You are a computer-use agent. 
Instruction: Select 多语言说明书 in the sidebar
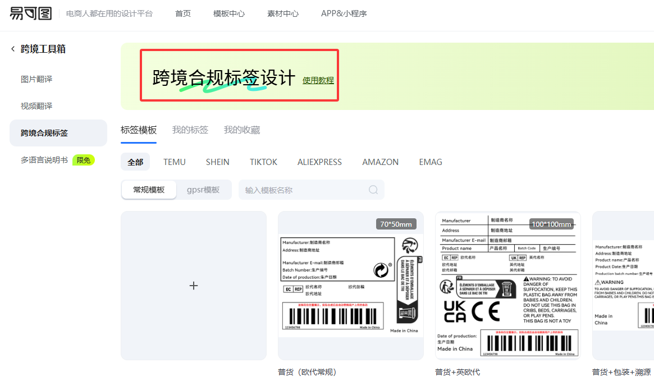tap(44, 160)
